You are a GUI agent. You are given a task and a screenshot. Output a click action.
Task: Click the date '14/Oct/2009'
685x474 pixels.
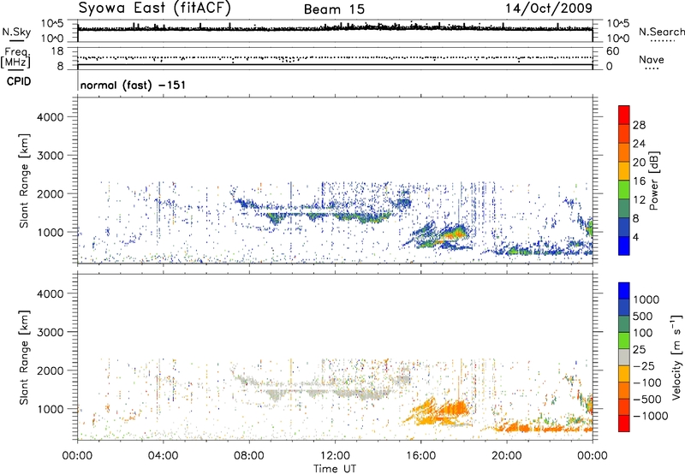pos(549,9)
